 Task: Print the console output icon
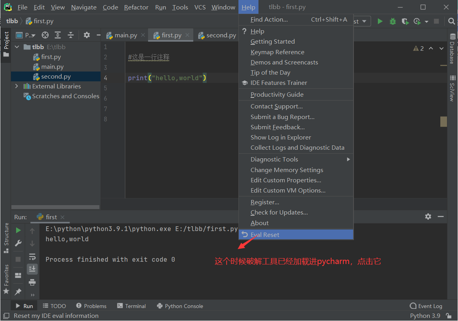(x=32, y=282)
